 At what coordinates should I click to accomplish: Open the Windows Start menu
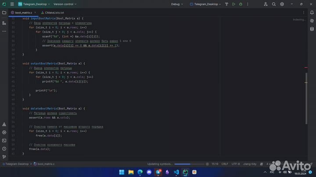(x=122, y=172)
